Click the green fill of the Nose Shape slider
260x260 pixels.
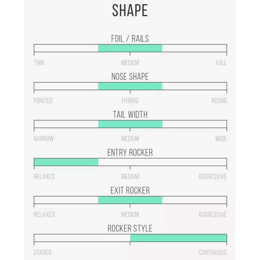pyautogui.click(x=130, y=86)
